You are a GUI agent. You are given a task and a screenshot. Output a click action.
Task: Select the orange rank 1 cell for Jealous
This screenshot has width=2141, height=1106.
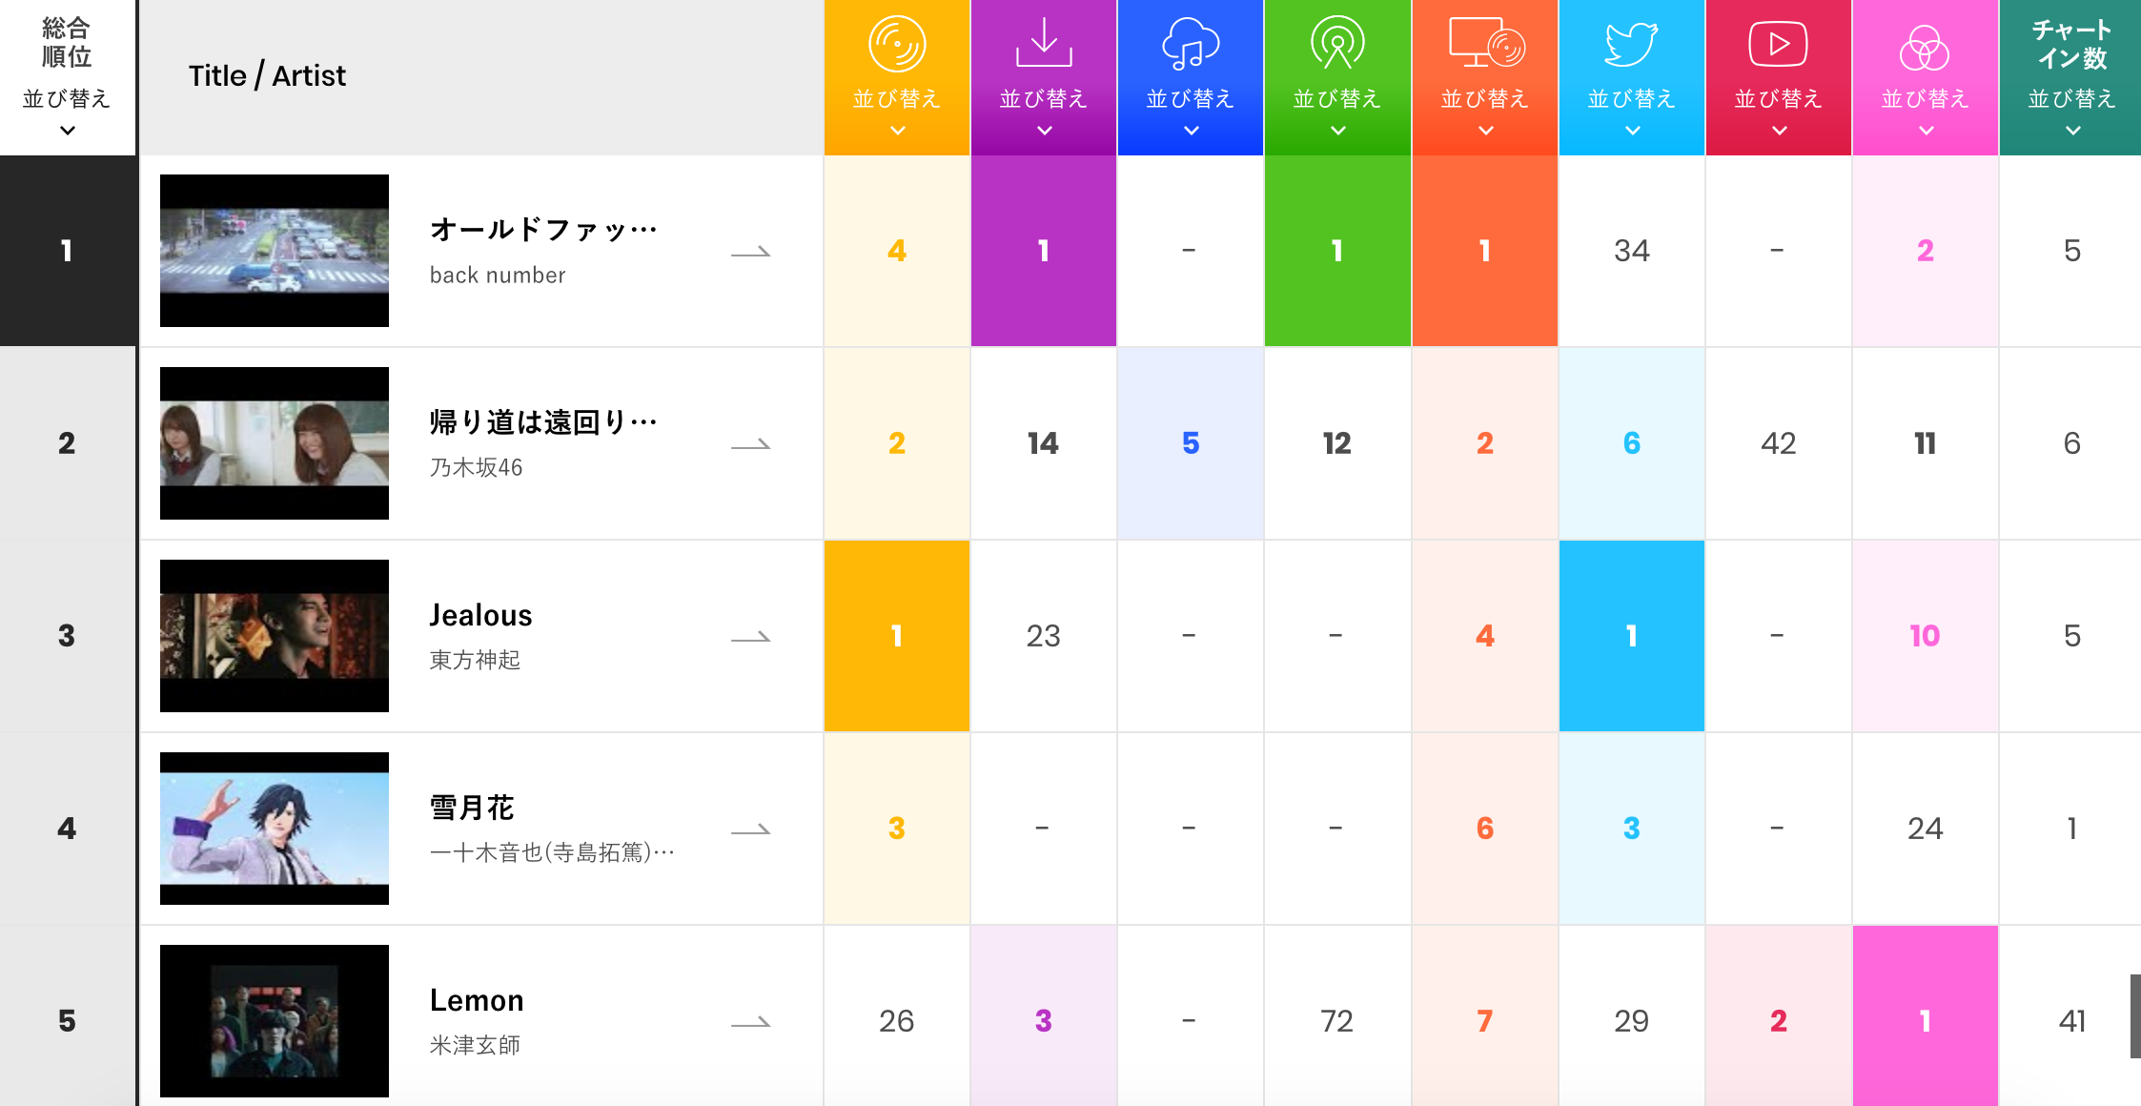click(x=897, y=636)
